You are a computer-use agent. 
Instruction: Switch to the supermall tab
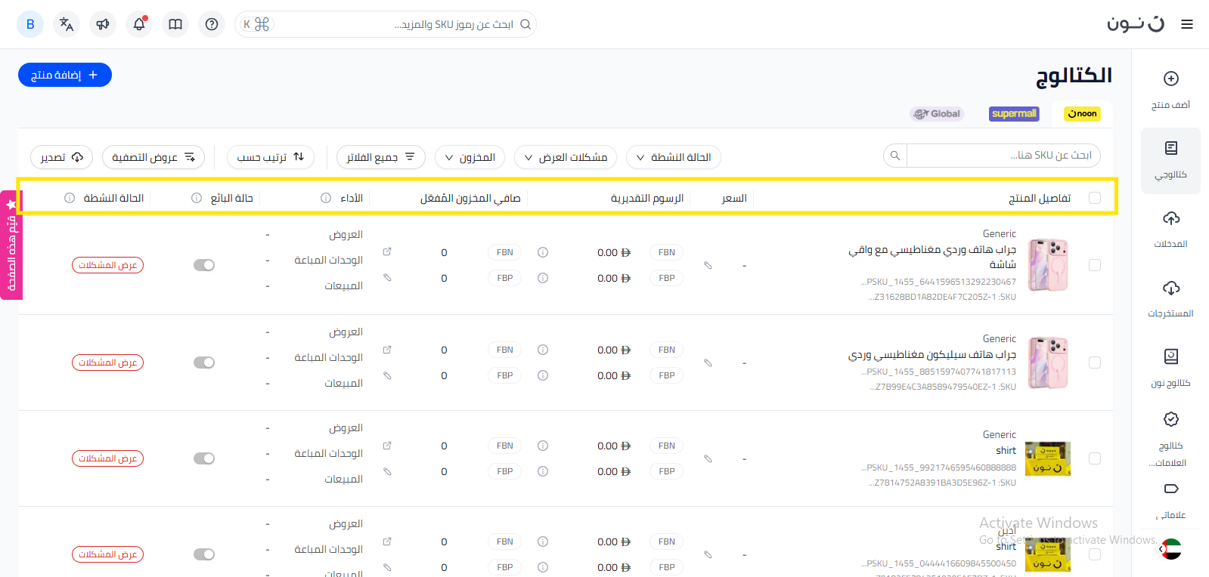(x=1014, y=114)
